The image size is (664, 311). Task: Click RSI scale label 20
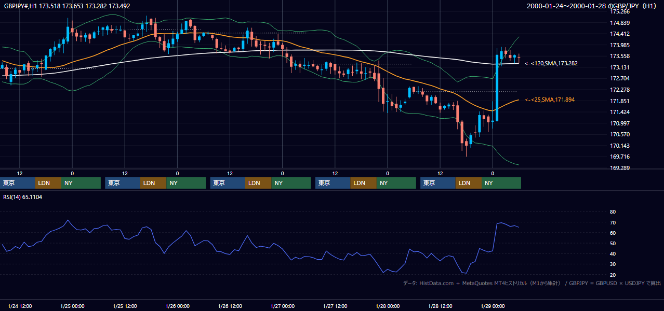tap(613, 275)
